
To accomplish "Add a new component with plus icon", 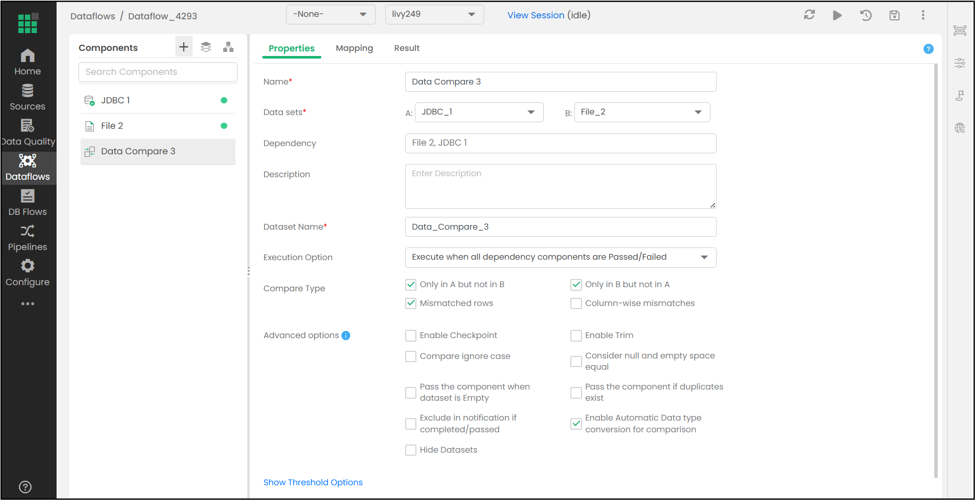I will 183,47.
